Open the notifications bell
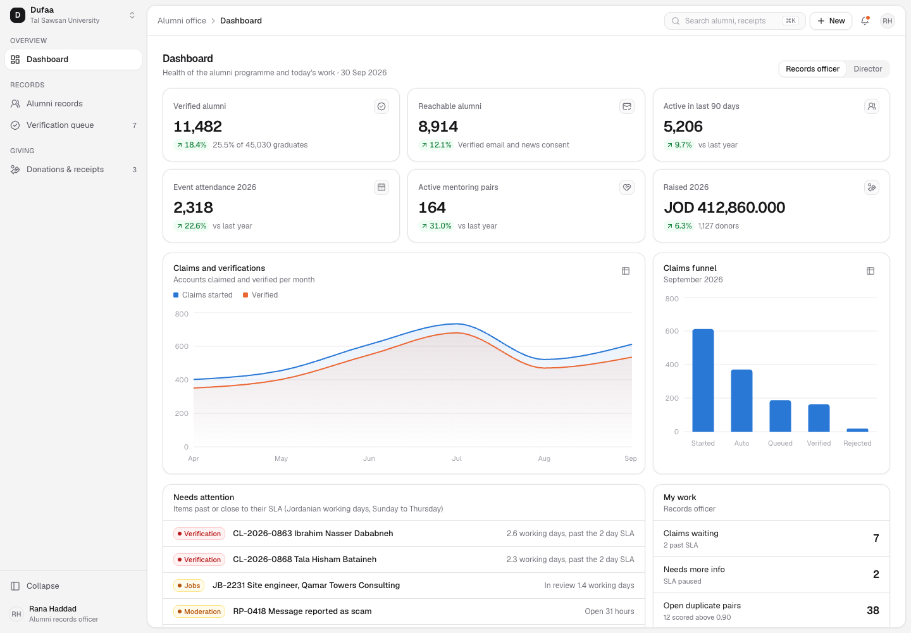The width and height of the screenshot is (911, 633). (865, 21)
